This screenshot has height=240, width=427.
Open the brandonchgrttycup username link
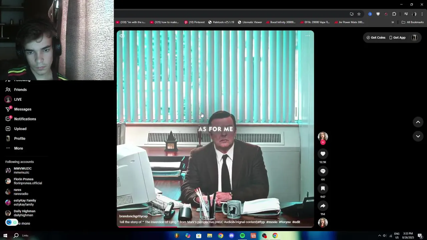(x=133, y=216)
